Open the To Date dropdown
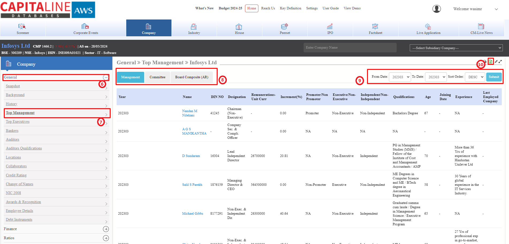Image resolution: width=509 pixels, height=244 pixels. tap(436, 77)
